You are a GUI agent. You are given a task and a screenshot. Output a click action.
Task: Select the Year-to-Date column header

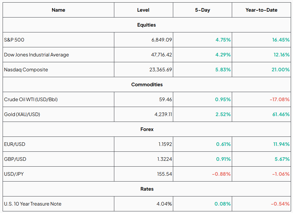point(261,10)
